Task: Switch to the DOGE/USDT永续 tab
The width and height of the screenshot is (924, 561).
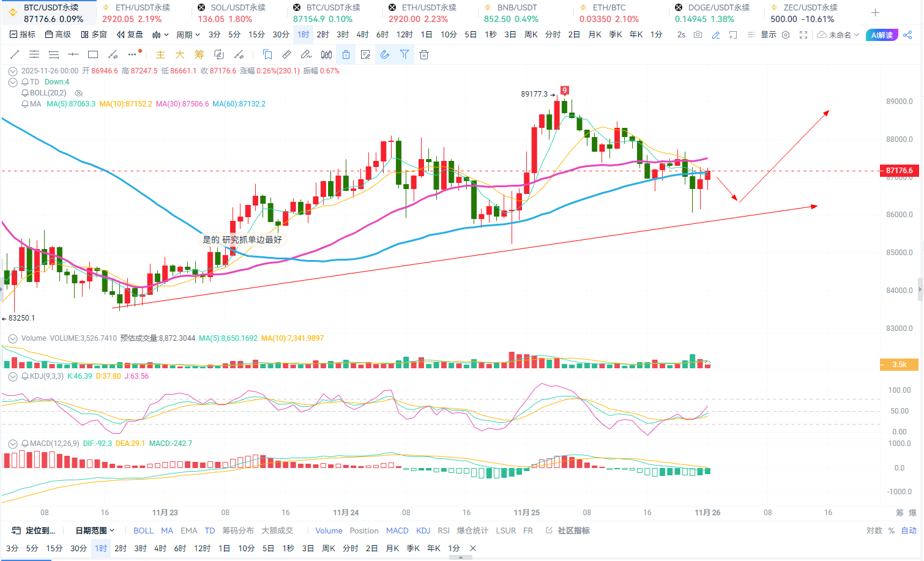Action: point(712,13)
